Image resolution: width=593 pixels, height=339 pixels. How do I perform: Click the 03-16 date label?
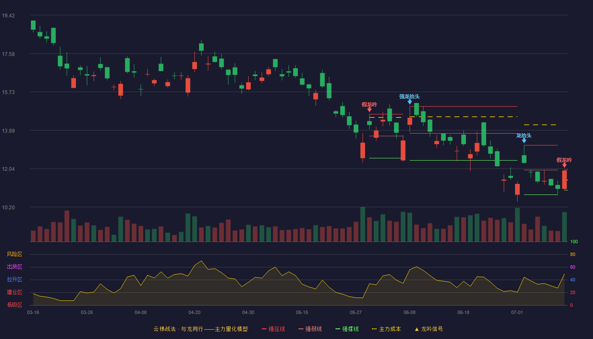tap(33, 312)
